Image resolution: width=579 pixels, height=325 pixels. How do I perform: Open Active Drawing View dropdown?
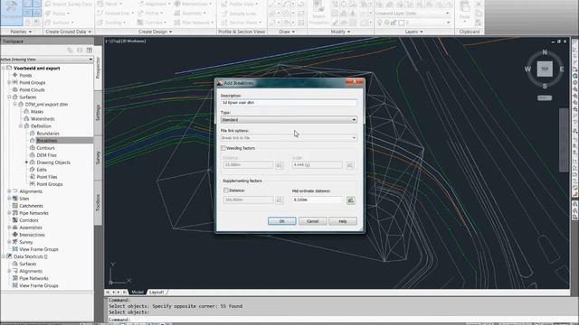(x=47, y=59)
